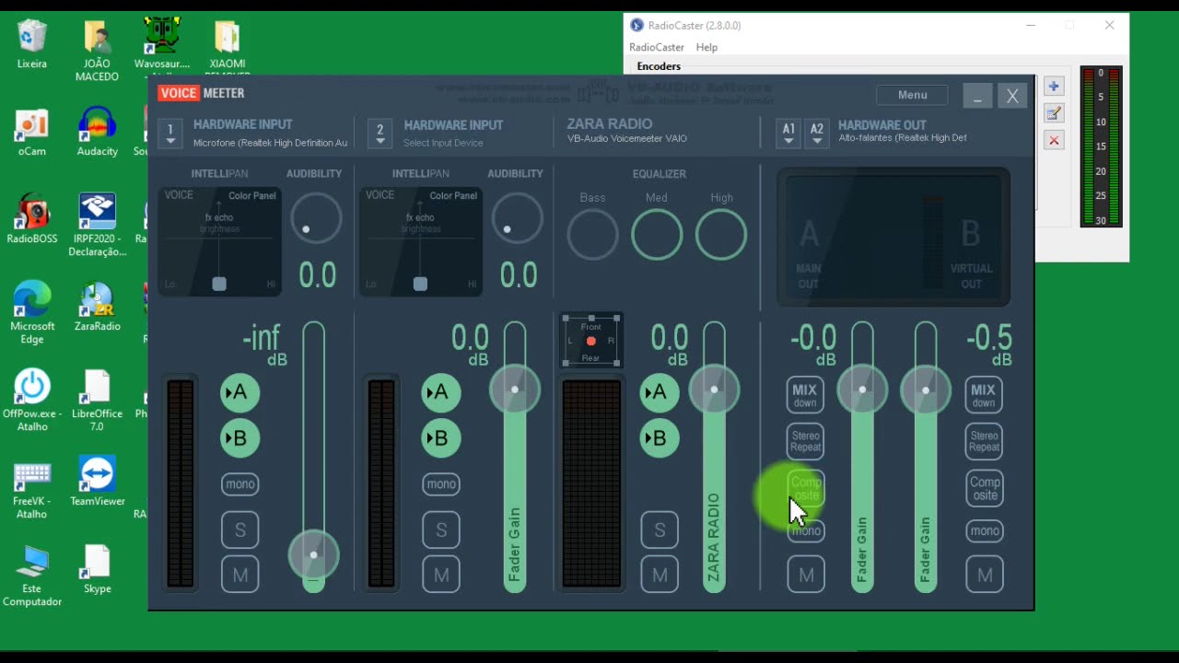Click RadioCaster's edit encoder icon
Viewport: 1179px width, 663px height.
1054,113
